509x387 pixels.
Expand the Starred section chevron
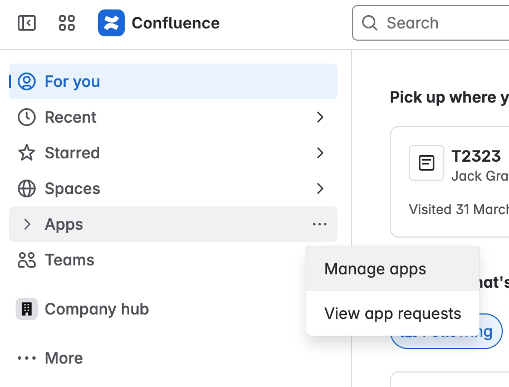click(x=320, y=153)
